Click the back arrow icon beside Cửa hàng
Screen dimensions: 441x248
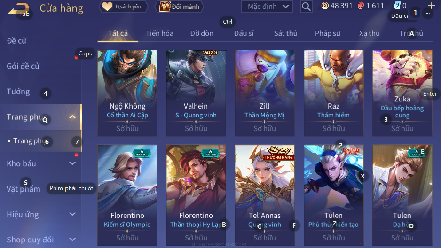point(18,8)
